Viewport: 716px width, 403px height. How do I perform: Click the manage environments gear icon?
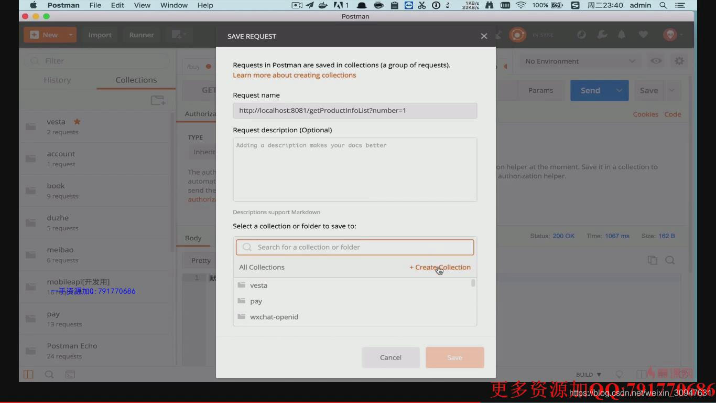[679, 61]
